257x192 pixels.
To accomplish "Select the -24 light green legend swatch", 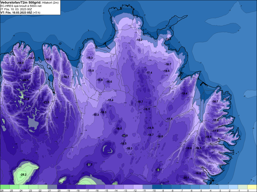I will (24, 187).
